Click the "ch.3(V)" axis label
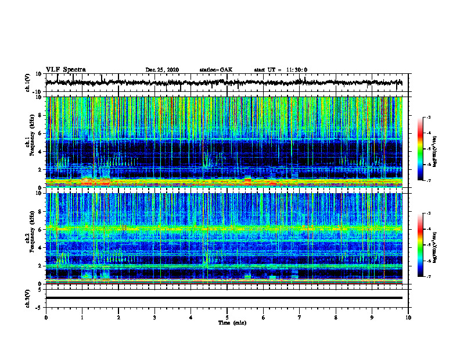The width and height of the screenshot is (460, 356). 28,298
